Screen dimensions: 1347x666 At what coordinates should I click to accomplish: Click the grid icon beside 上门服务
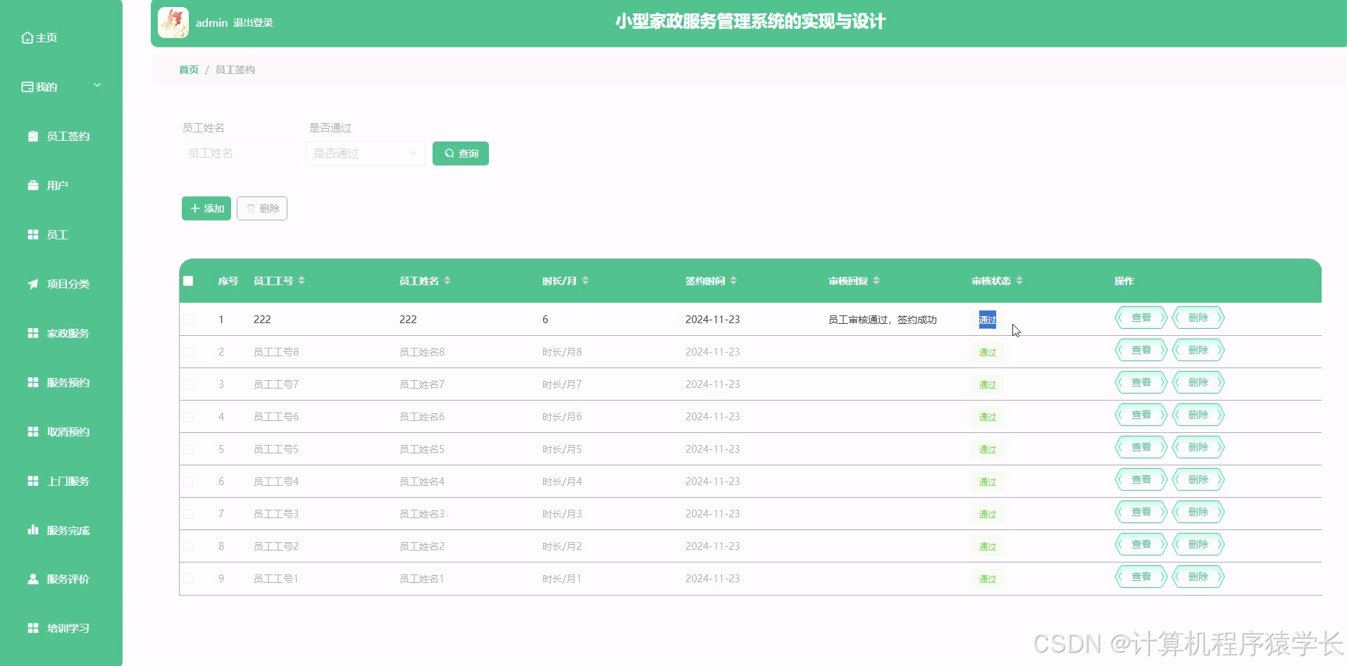[x=33, y=481]
